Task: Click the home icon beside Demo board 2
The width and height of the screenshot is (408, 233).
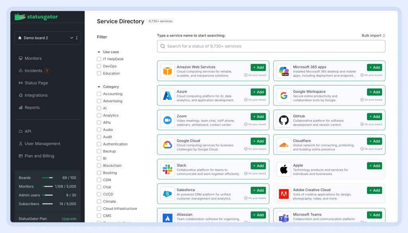Action: pos(20,38)
